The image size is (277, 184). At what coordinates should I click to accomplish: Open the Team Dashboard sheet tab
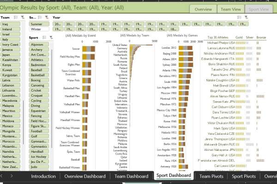coord(131,176)
